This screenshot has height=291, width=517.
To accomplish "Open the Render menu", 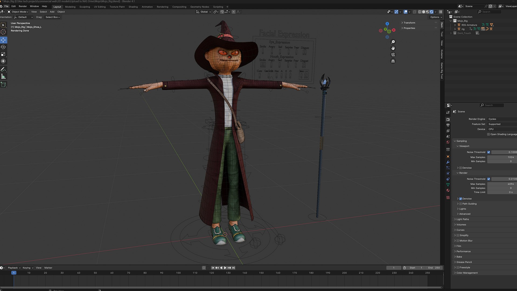I will pyautogui.click(x=23, y=6).
